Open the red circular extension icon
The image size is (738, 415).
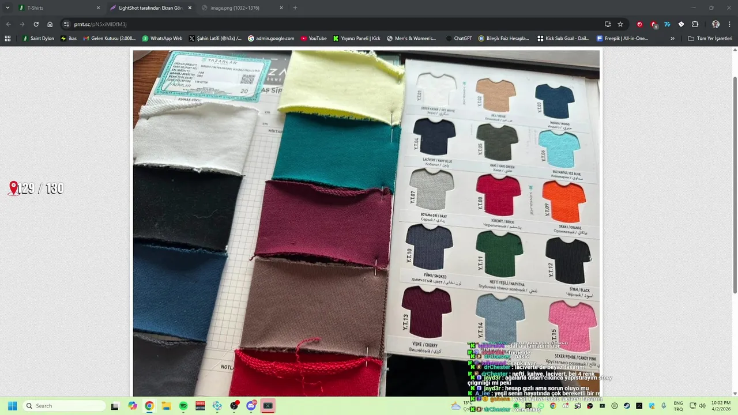(x=639, y=24)
